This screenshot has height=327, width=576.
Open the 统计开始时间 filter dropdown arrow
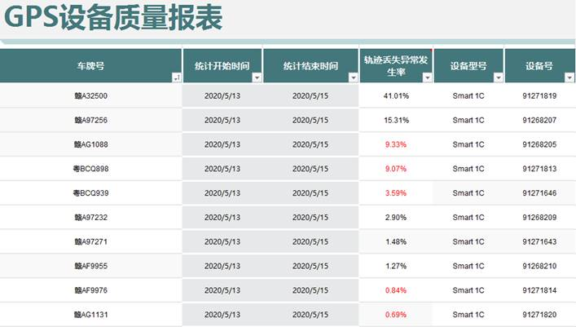tap(257, 77)
